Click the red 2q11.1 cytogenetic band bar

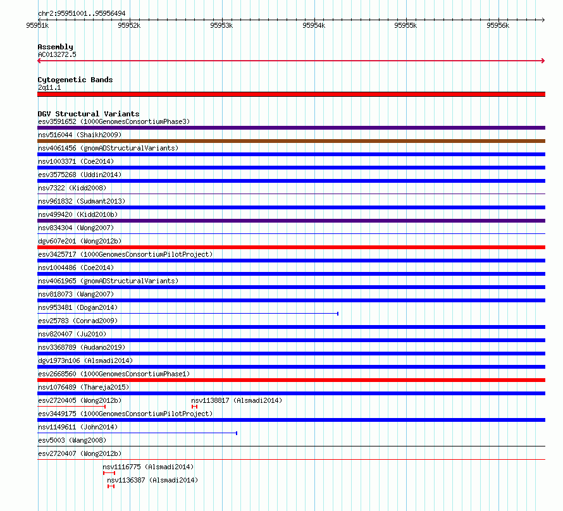click(x=291, y=94)
